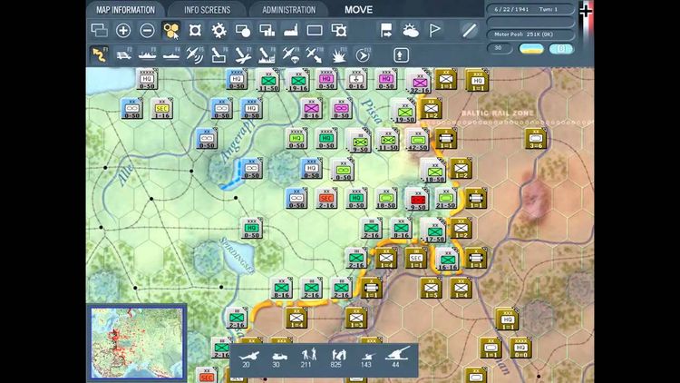Click the diagonal slash icon
This screenshot has height=383, width=680.
click(470, 30)
